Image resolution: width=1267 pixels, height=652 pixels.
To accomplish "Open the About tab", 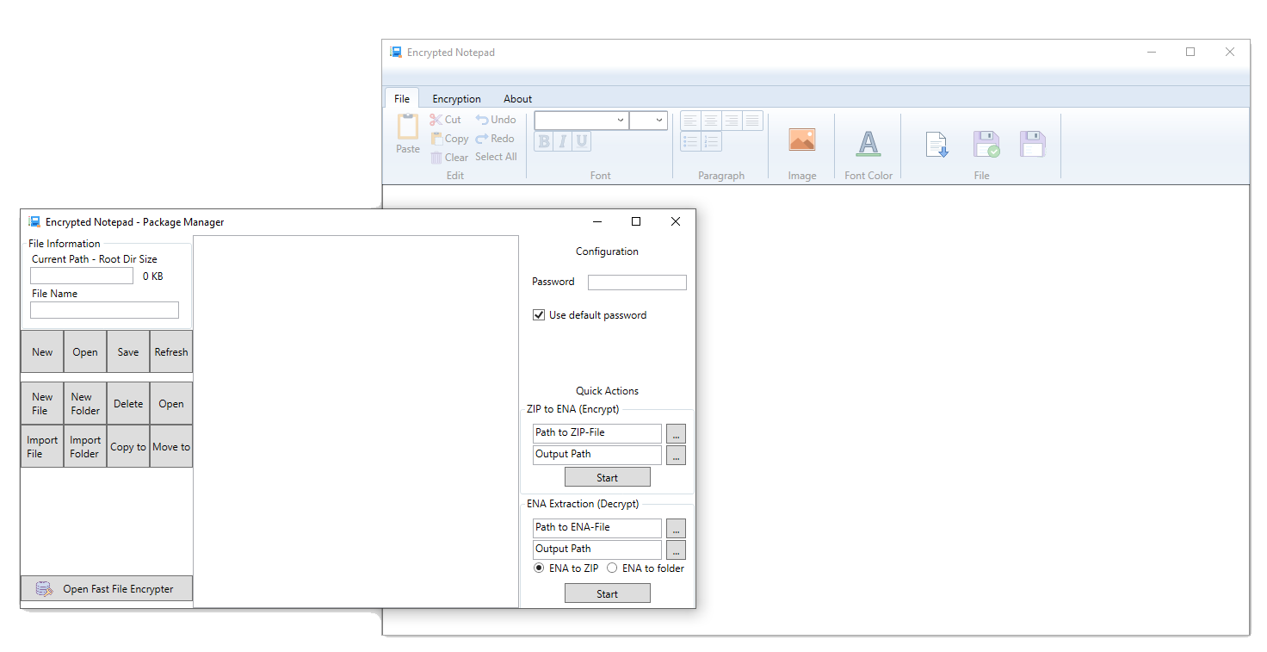I will (x=517, y=99).
